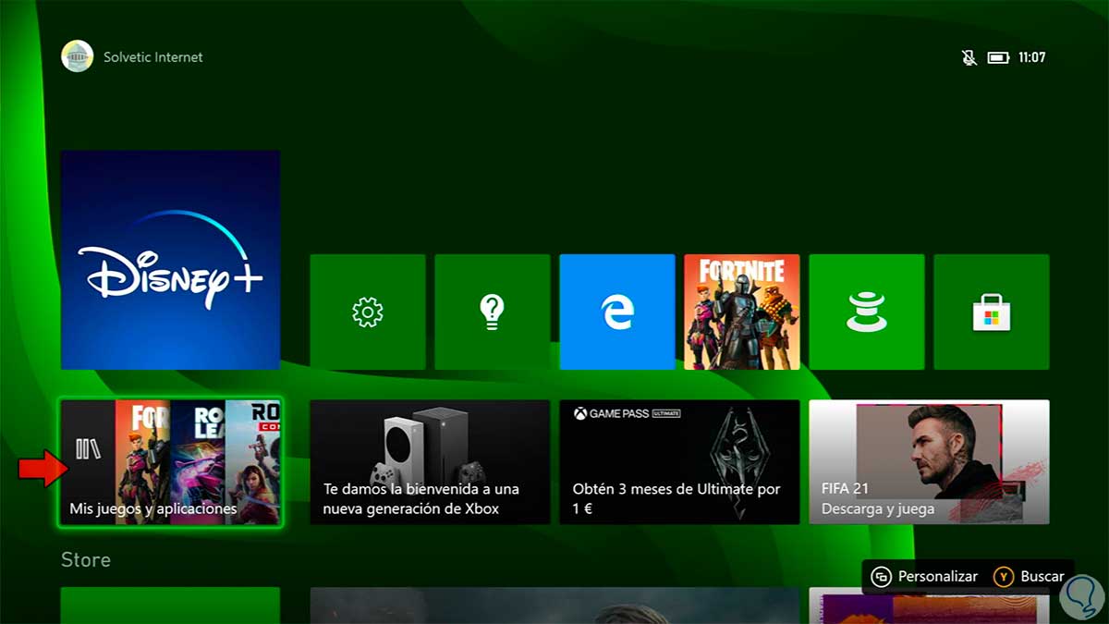Open the Game Pass Ultimate offer tile

point(679,462)
